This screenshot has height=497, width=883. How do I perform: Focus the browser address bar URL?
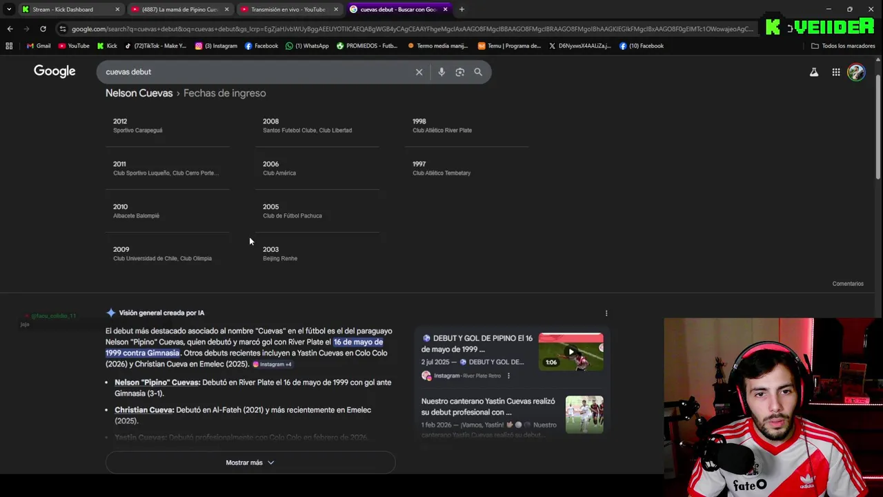coord(412,29)
